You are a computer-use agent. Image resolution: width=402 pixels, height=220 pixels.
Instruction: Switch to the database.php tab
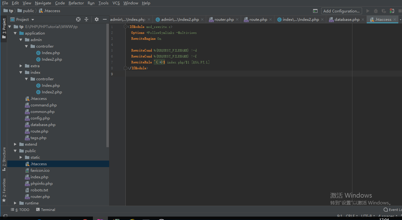coord(347,19)
